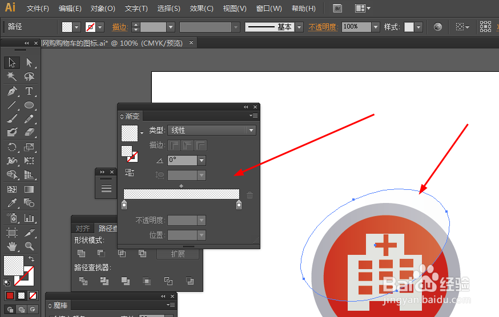Apply first stroke gradient option

(x=174, y=145)
